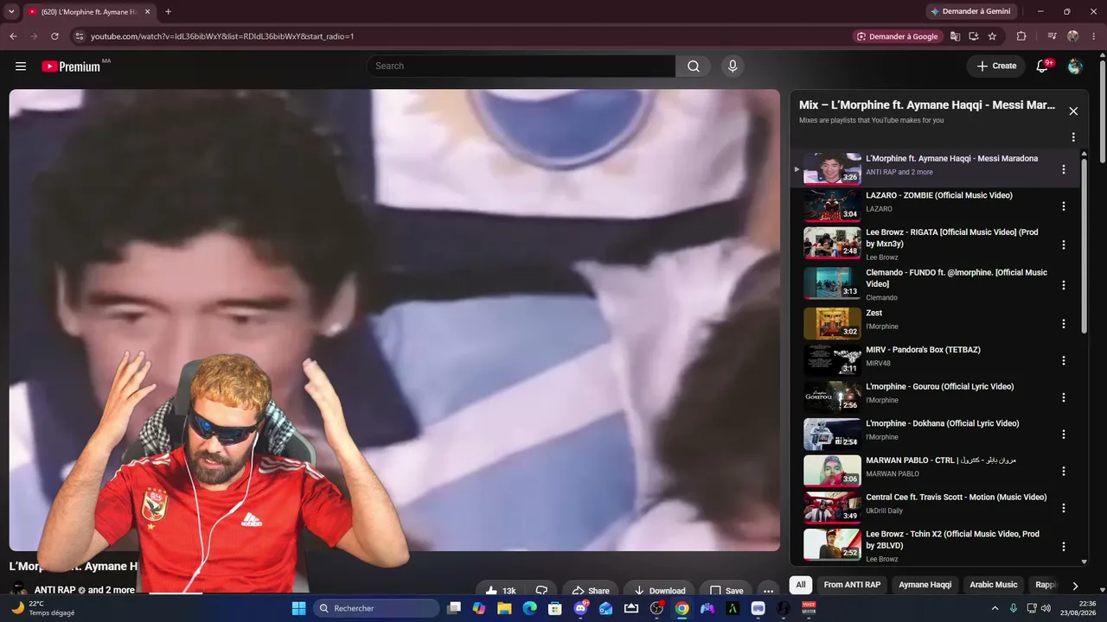This screenshot has height=622, width=1107.
Task: Click the YouTube search magnifier button
Action: coord(694,67)
